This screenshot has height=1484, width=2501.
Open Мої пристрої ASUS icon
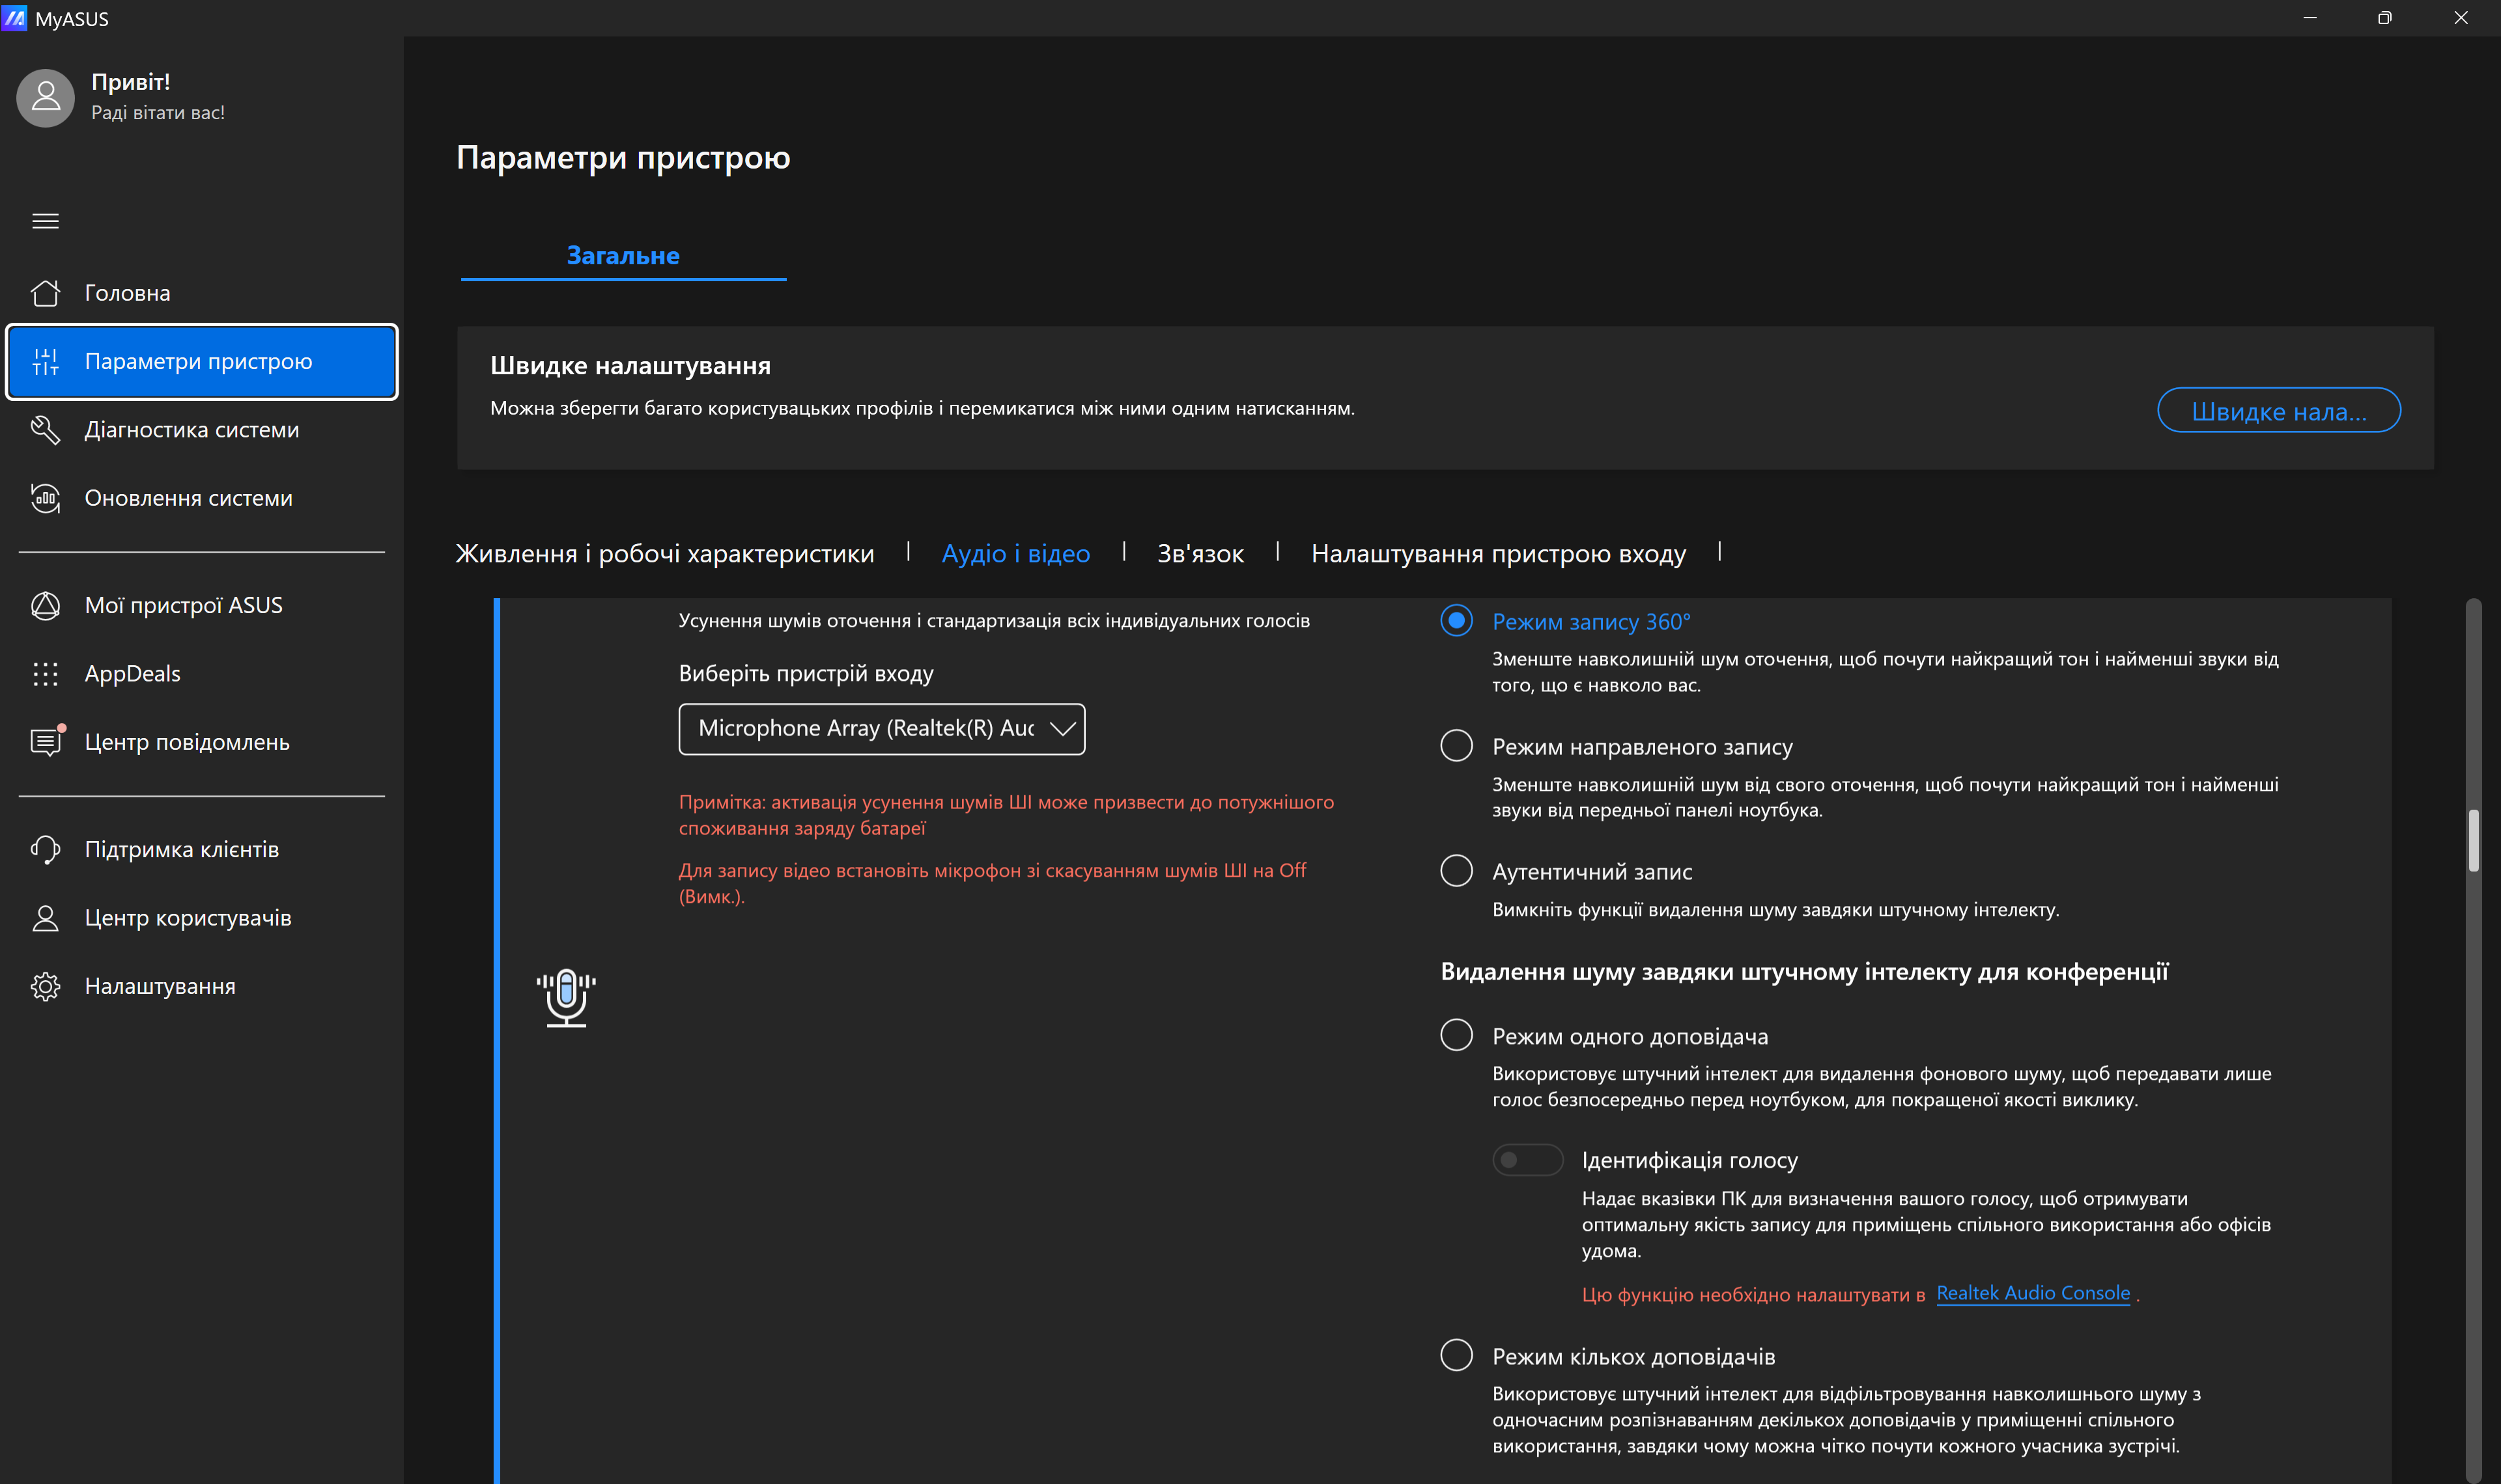[x=45, y=606]
